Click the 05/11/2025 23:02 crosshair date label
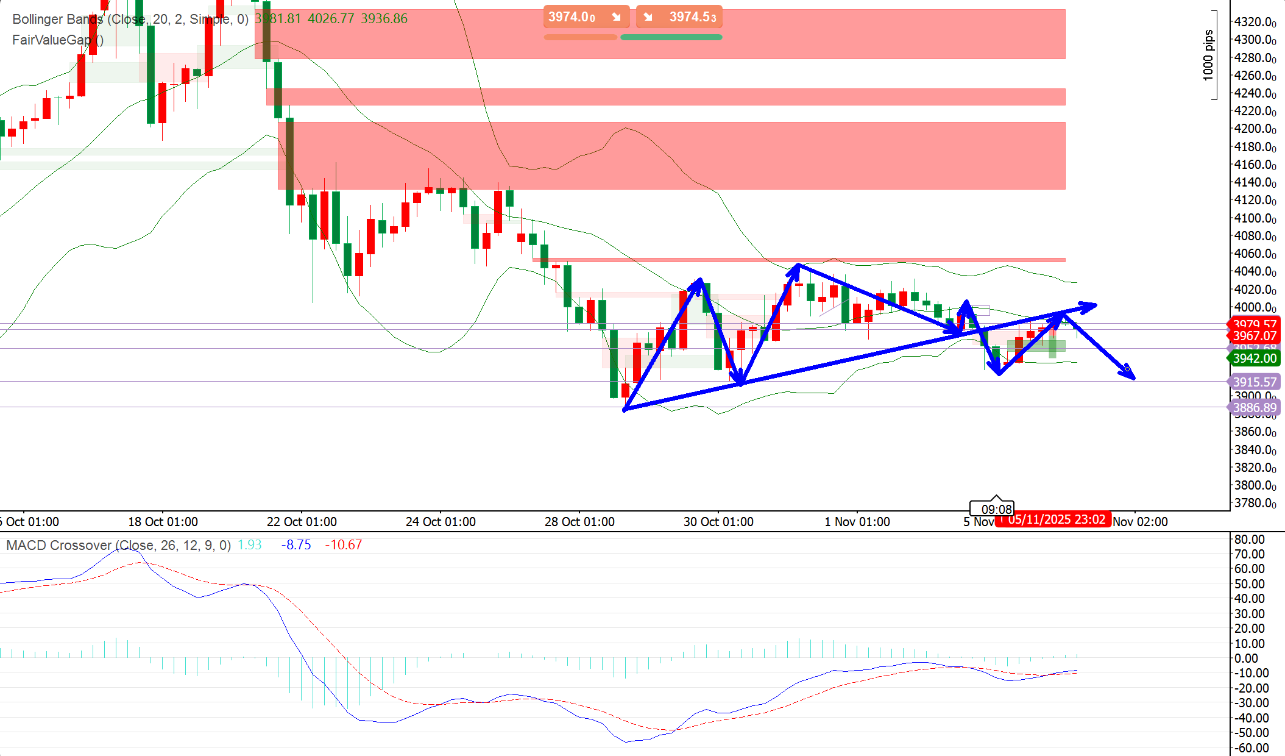1285x756 pixels. 1053,519
